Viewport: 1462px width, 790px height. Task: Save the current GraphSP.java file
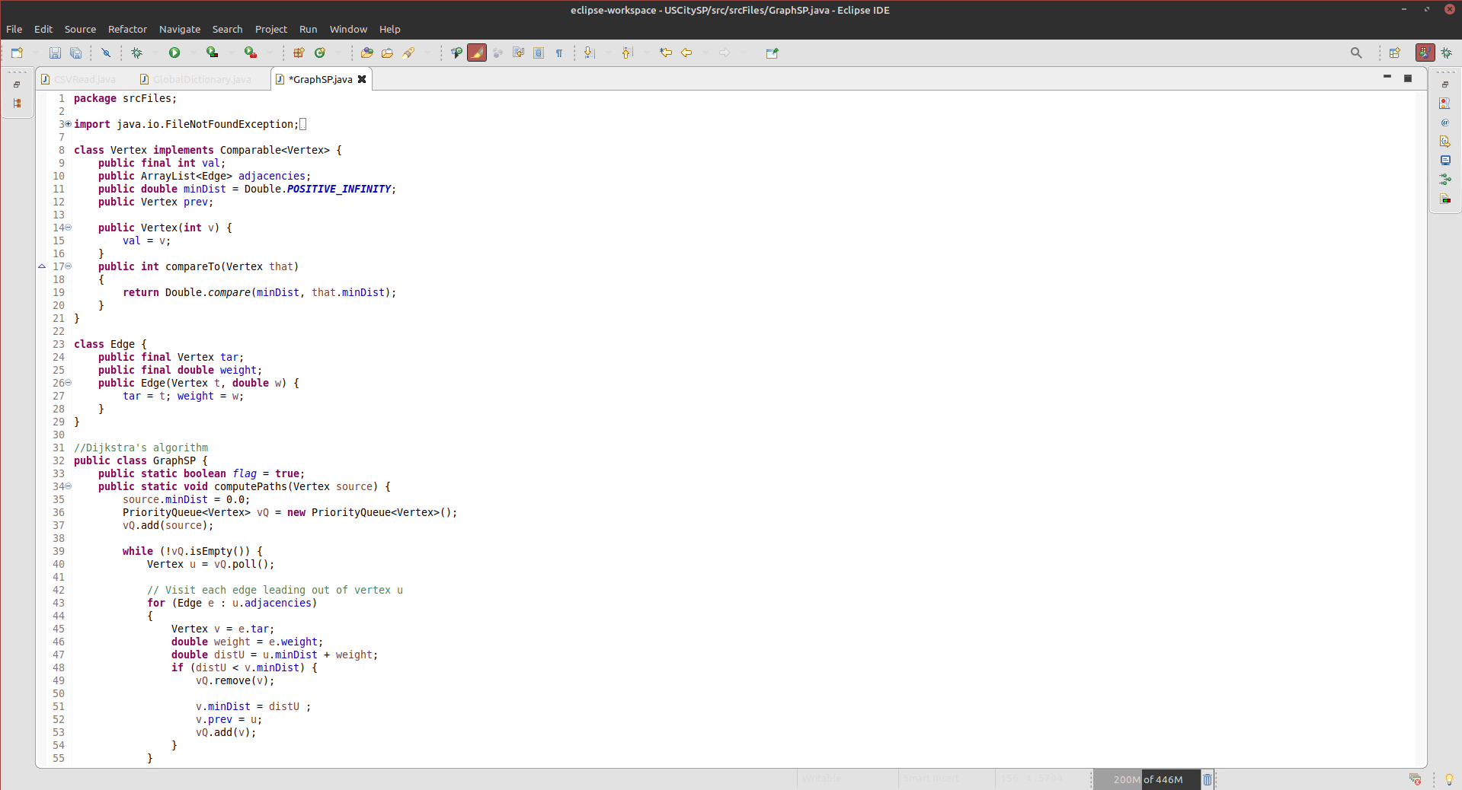(55, 53)
